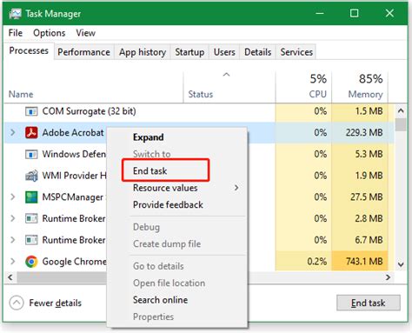412x333 pixels.
Task: Click the 5.3 MB memory value
Action: [x=369, y=154]
